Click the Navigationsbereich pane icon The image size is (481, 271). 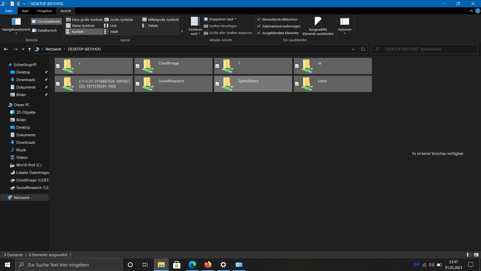(x=16, y=22)
